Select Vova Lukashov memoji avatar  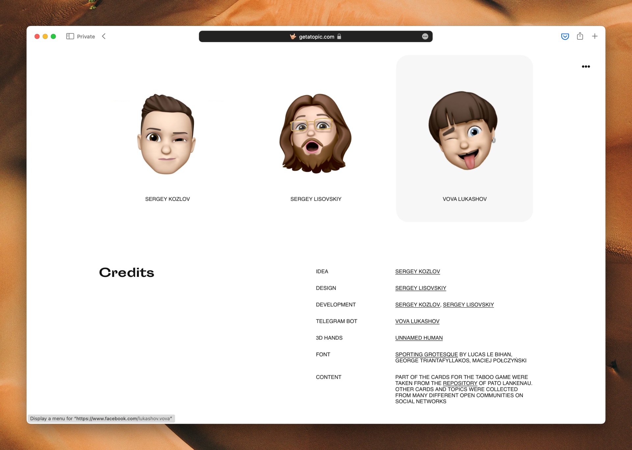pyautogui.click(x=463, y=130)
